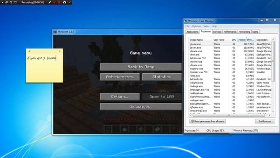Select the first Minecraft hotbar slot
The image size is (280, 158).
pyautogui.click(x=108, y=129)
